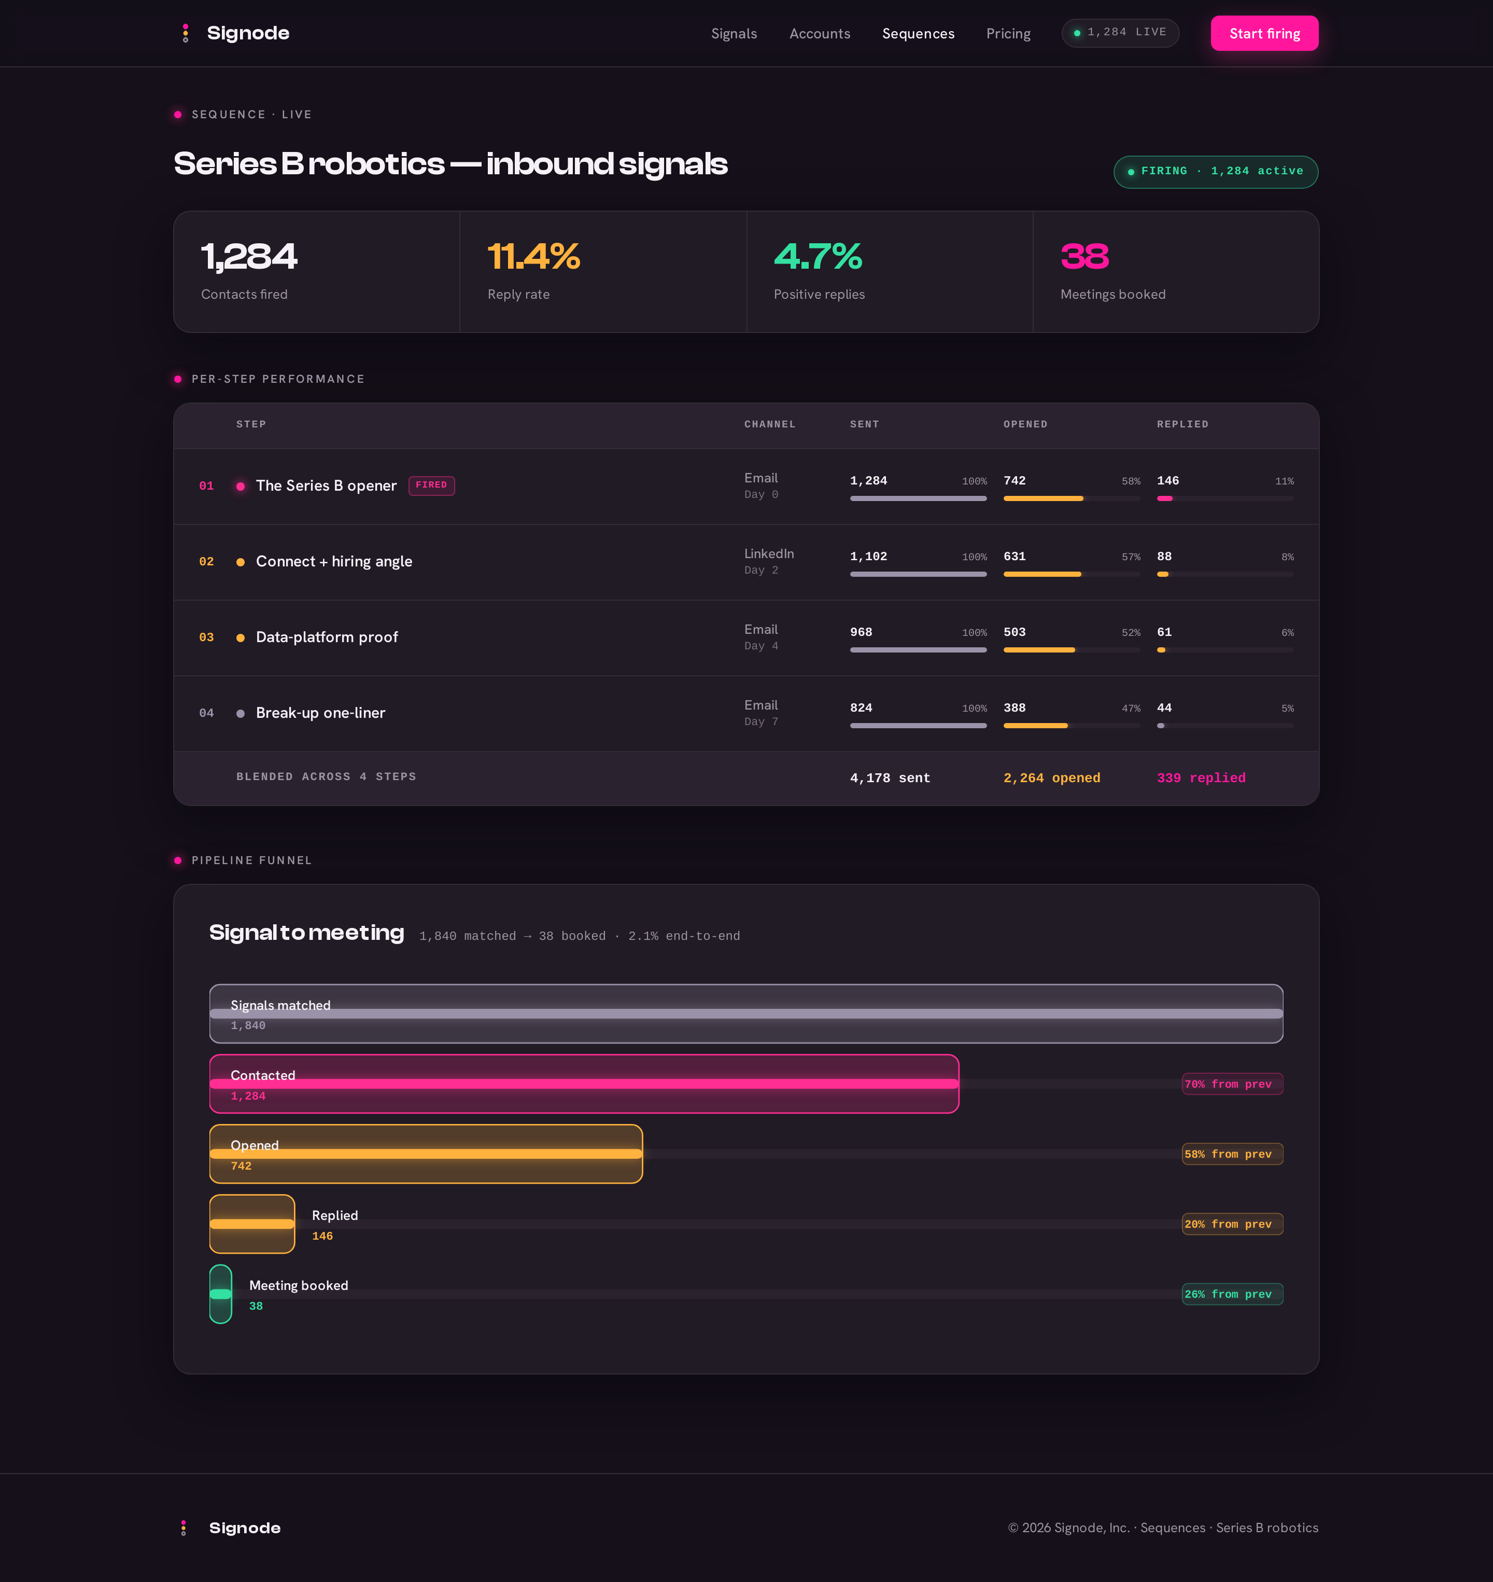Click status dot for step 03
The image size is (1493, 1582).
[x=241, y=638]
